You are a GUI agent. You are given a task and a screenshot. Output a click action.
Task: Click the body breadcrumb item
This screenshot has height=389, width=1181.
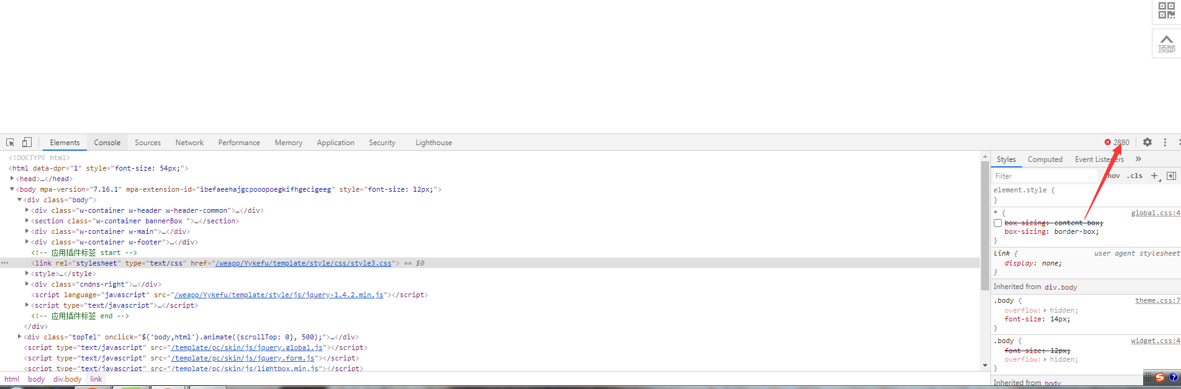36,379
